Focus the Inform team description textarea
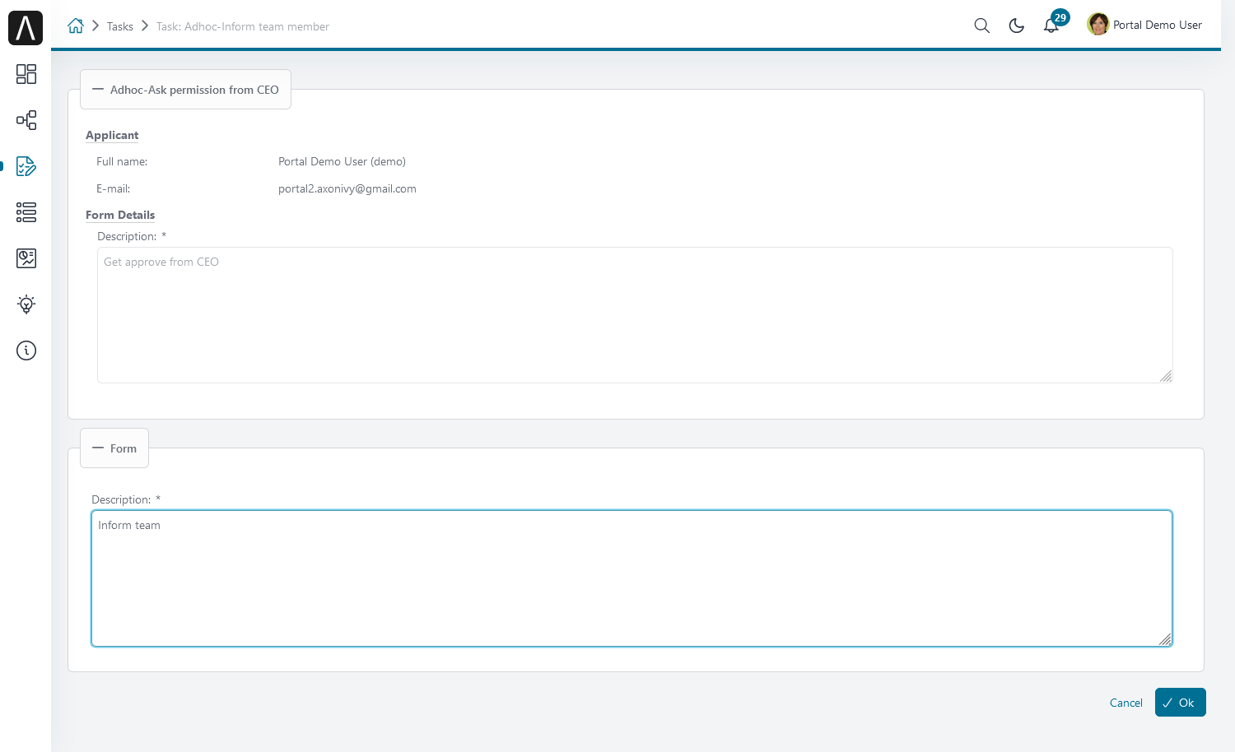 click(631, 578)
